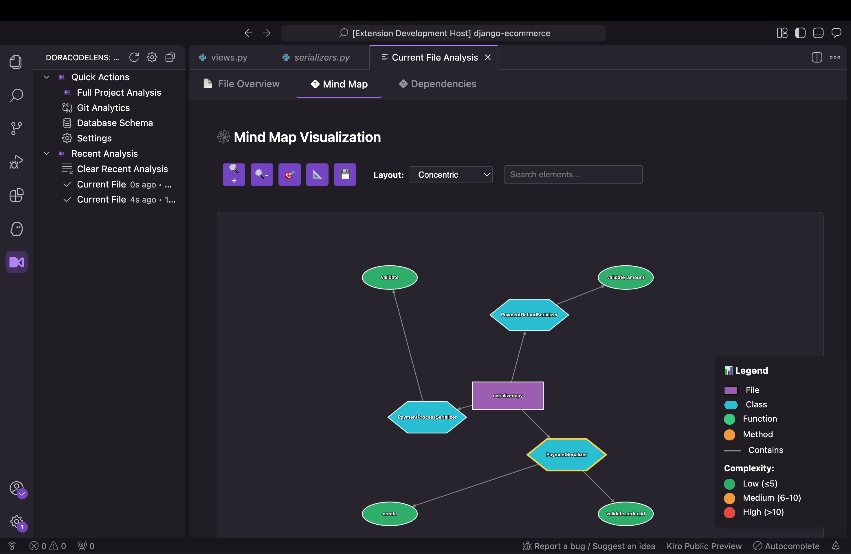Run Full Project Analysis

[119, 92]
